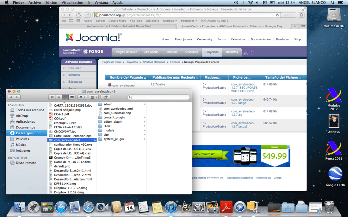Click Safari address bar

[184, 15]
